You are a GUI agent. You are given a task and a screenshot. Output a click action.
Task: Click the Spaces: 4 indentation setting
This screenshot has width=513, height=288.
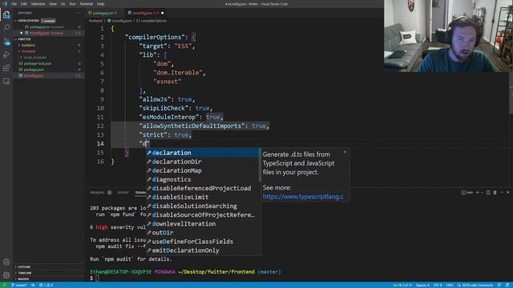pyautogui.click(x=422, y=285)
